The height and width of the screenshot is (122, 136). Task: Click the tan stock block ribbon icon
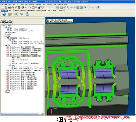(x=10, y=14)
